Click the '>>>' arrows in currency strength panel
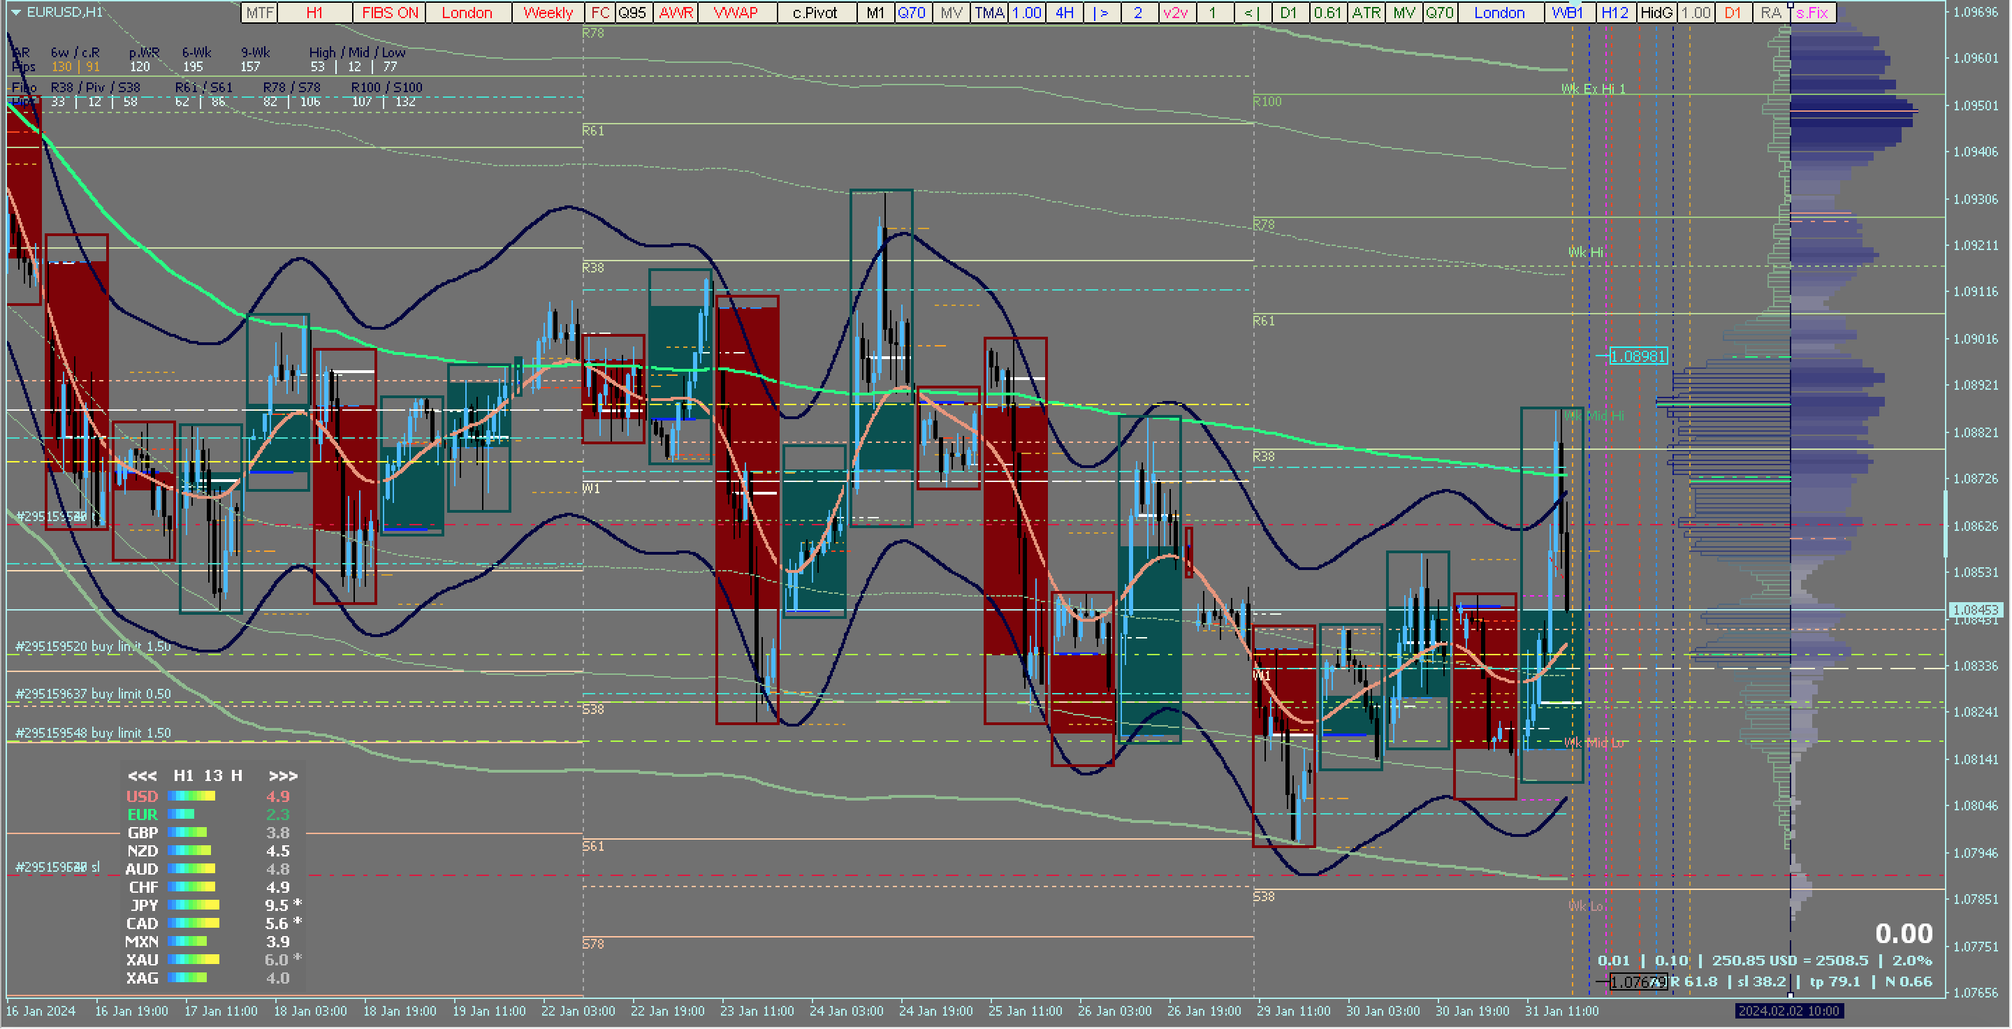 283,775
